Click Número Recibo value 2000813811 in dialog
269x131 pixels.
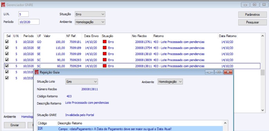tap(90, 89)
